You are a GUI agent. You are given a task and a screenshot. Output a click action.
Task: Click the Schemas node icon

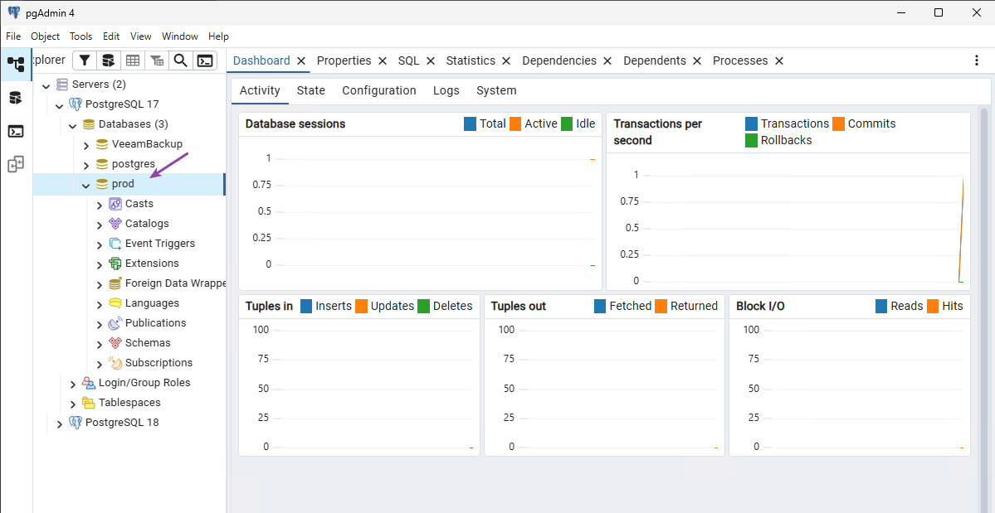(115, 342)
